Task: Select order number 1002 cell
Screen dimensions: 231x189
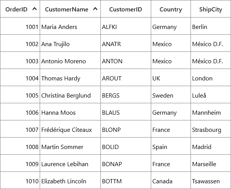Action: tap(20, 43)
